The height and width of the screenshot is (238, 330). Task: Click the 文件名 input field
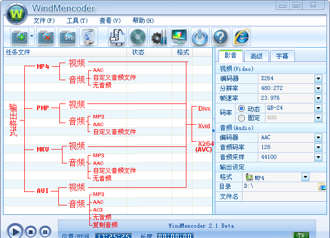click(285, 197)
